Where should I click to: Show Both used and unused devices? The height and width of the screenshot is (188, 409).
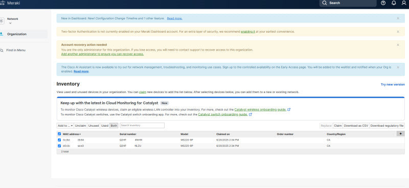tap(114, 126)
